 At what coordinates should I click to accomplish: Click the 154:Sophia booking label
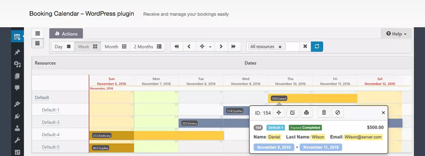(x=234, y=111)
